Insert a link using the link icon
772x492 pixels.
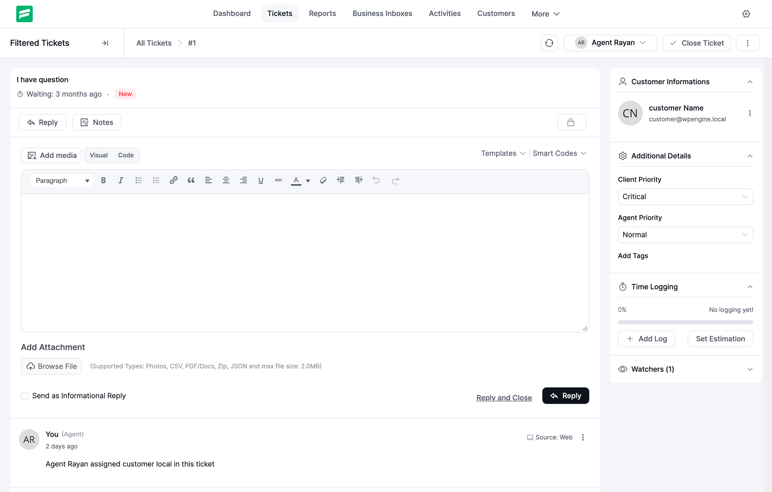tap(173, 180)
